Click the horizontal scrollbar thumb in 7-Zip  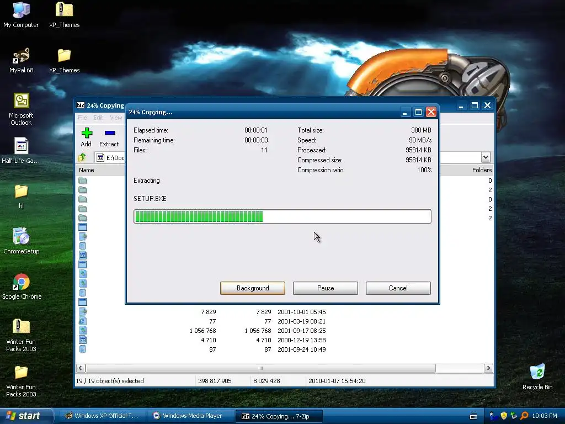(260, 368)
